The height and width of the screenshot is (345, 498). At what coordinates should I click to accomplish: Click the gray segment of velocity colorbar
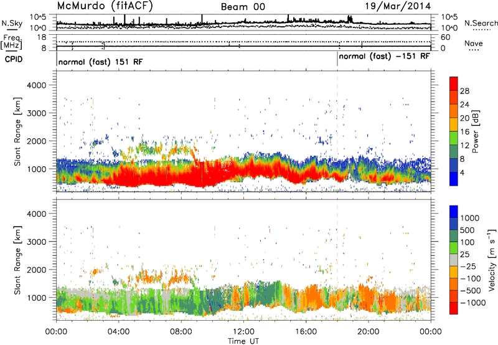pos(454,260)
